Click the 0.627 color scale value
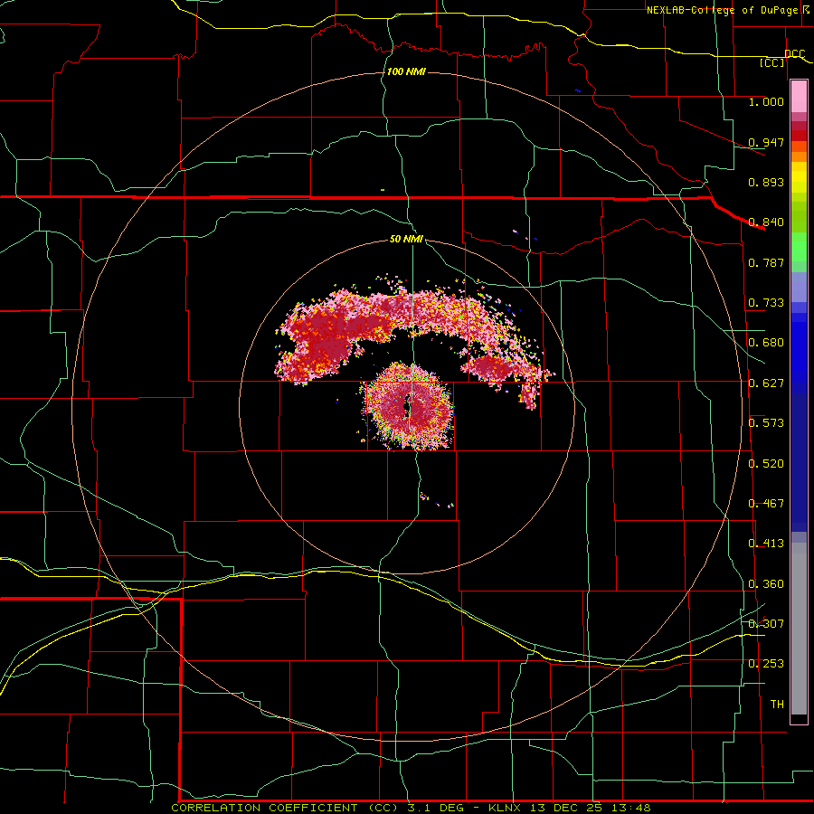 pyautogui.click(x=766, y=383)
